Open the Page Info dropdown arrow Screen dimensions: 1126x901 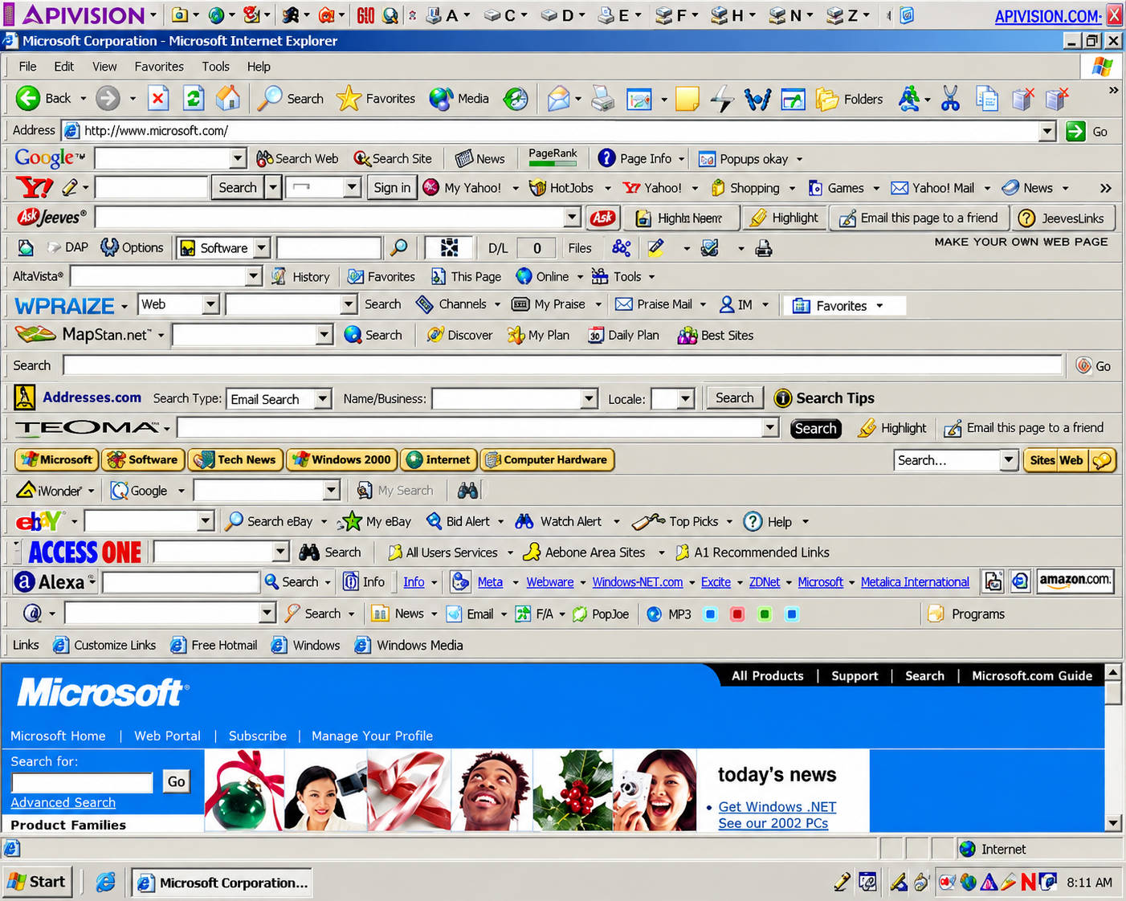pyautogui.click(x=682, y=159)
